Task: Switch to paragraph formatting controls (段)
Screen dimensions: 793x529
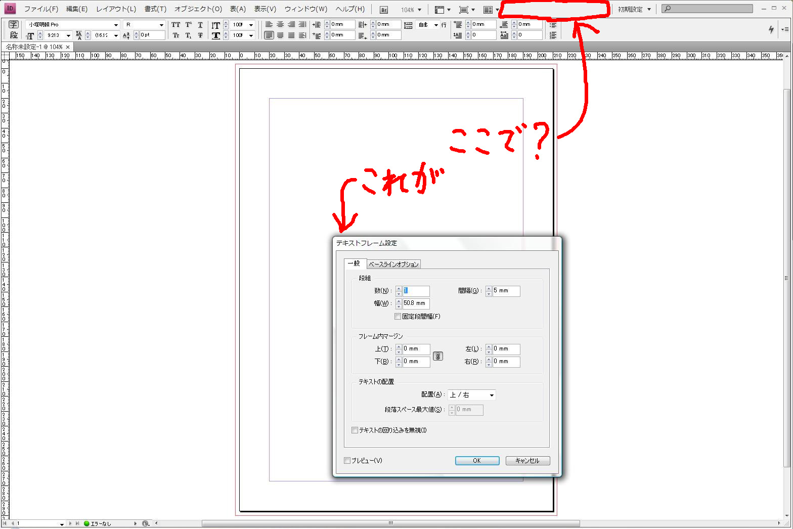Action: pyautogui.click(x=14, y=35)
